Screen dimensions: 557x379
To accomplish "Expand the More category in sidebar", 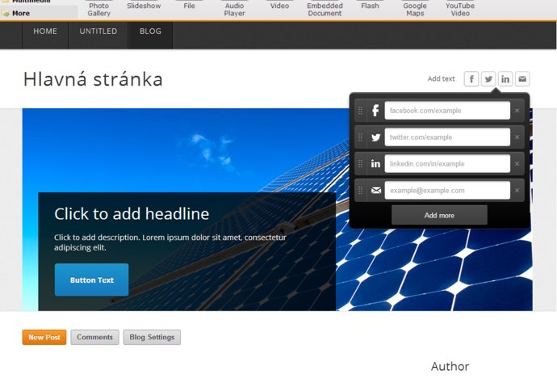I will (x=21, y=14).
